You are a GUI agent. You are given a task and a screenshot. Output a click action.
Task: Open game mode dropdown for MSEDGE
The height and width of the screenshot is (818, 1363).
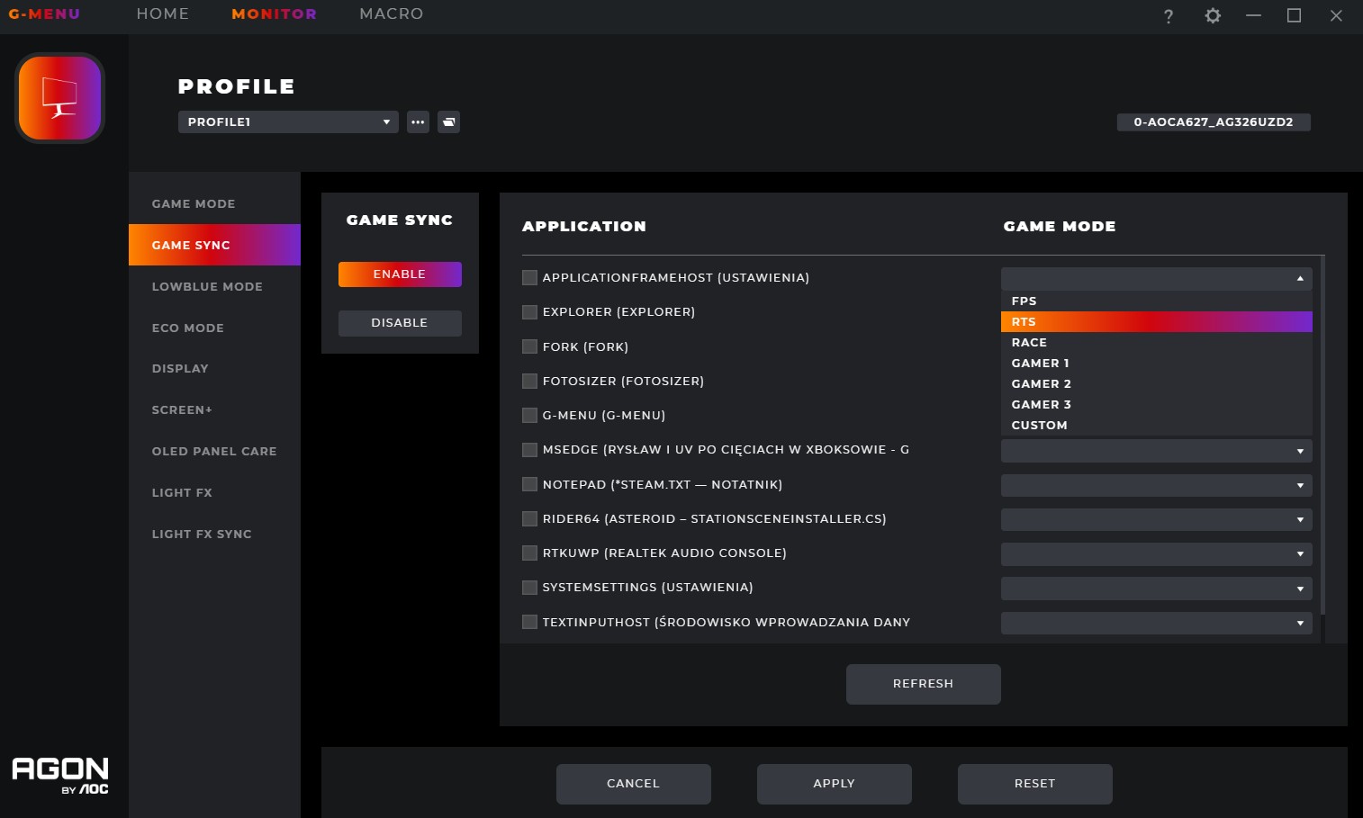click(x=1156, y=451)
